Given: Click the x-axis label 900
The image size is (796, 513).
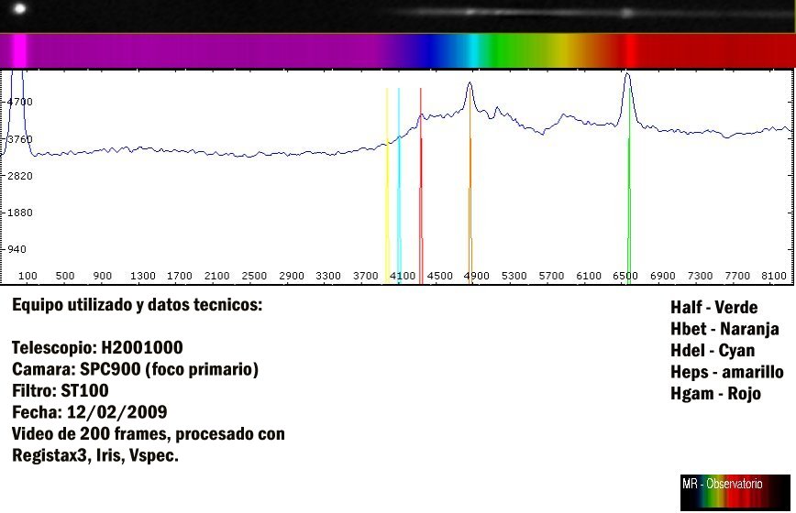Looking at the screenshot, I should click(102, 276).
